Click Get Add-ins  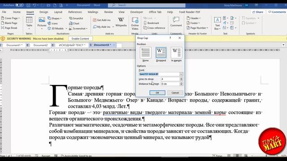point(102,20)
